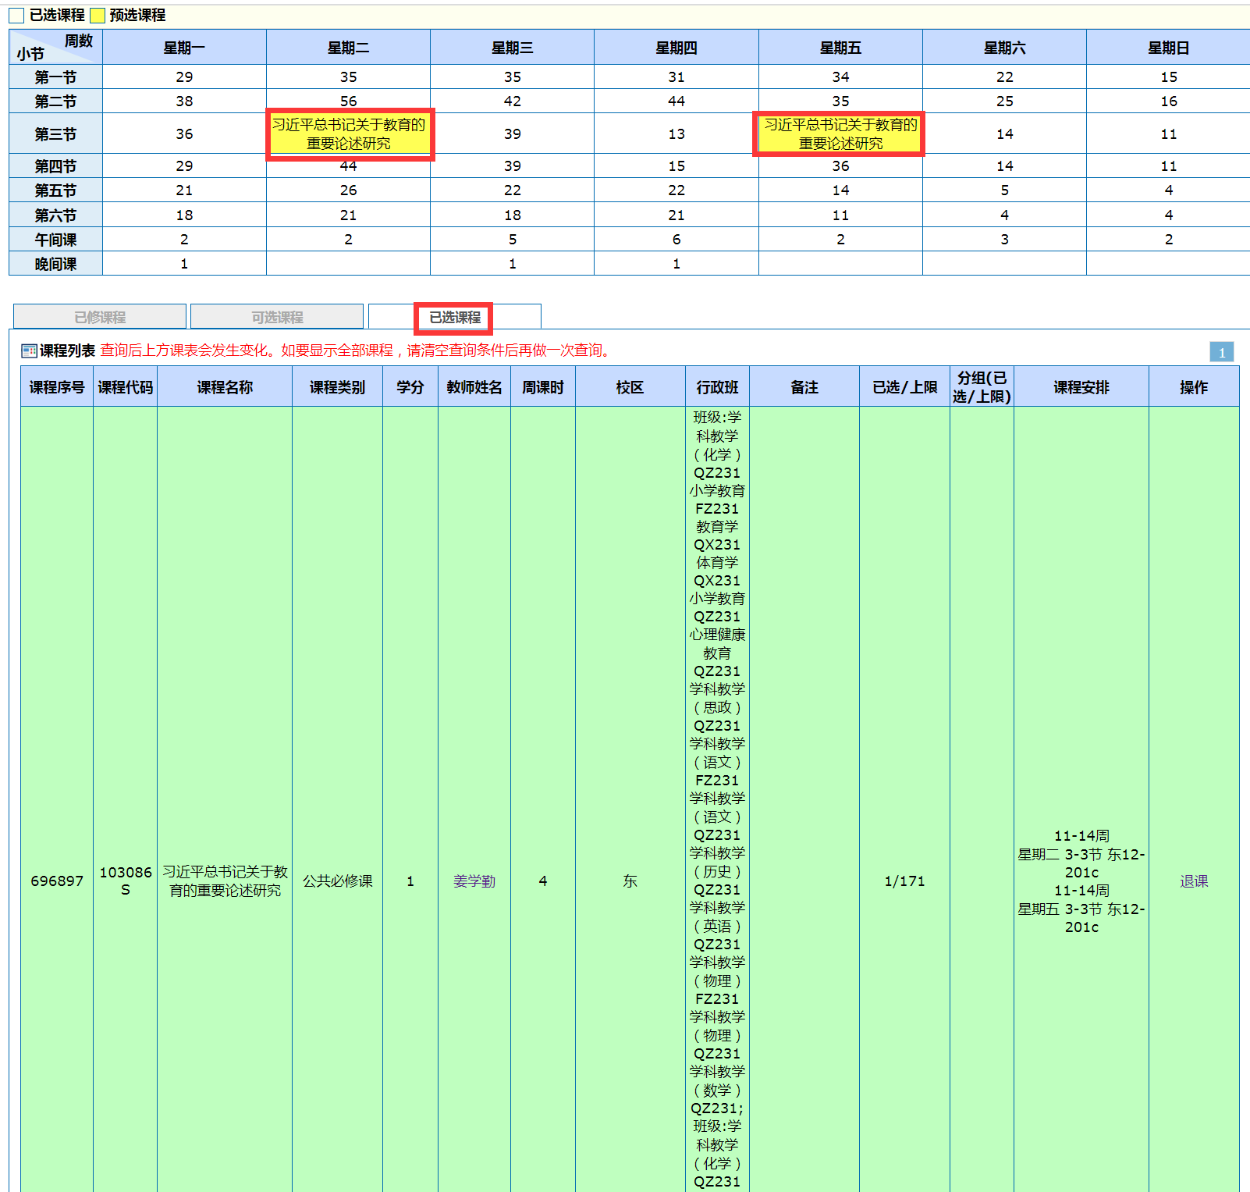Switch to the 已修课程 tab

coord(100,317)
